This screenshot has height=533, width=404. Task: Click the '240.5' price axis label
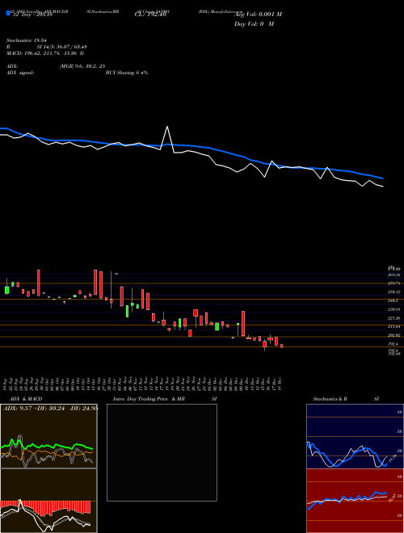393,301
